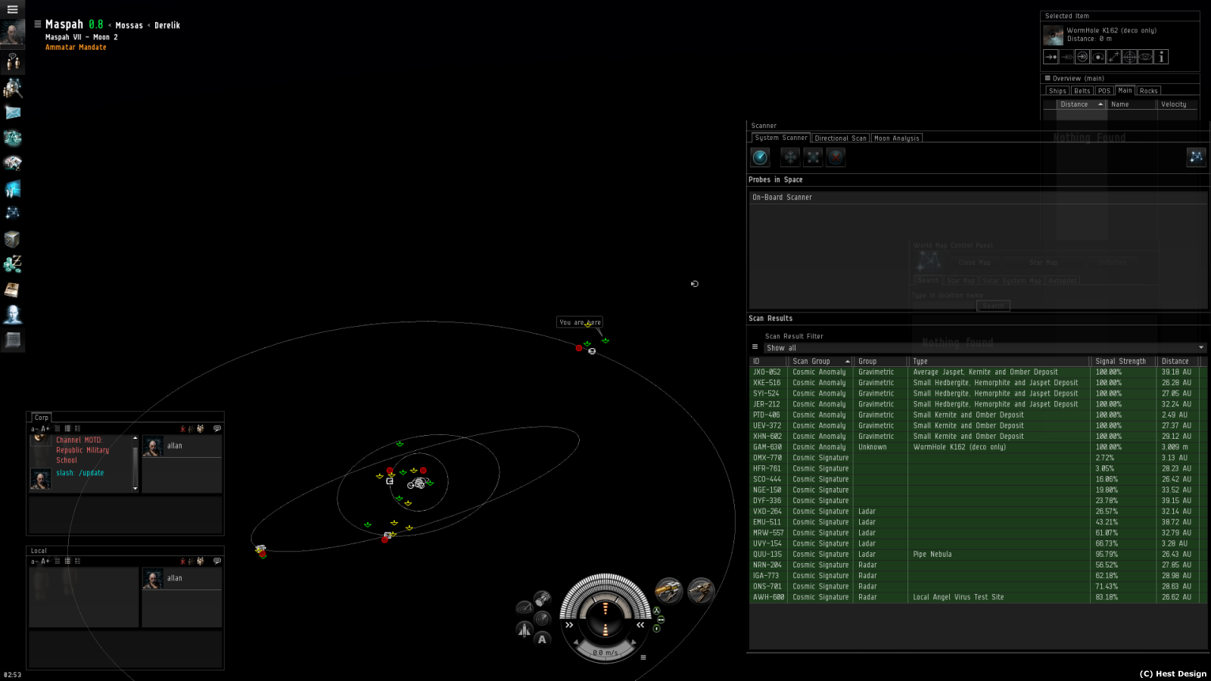Toggle blocked-users red icon in Corp chat
Screen dimensions: 1211x681
pyautogui.click(x=182, y=428)
